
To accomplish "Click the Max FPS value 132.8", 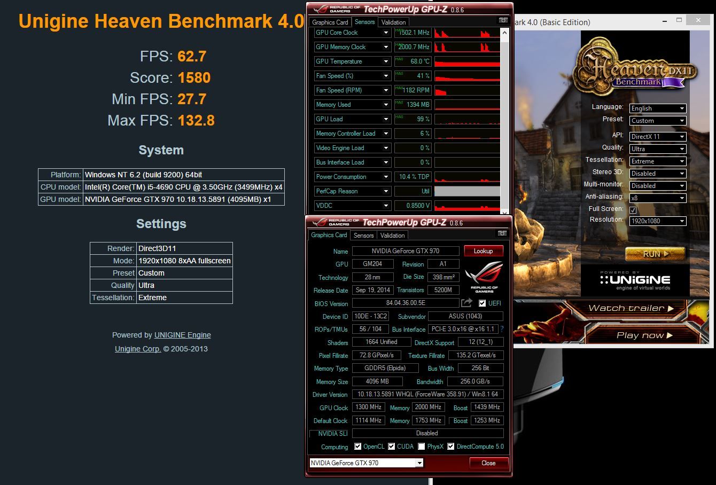I will tap(196, 121).
